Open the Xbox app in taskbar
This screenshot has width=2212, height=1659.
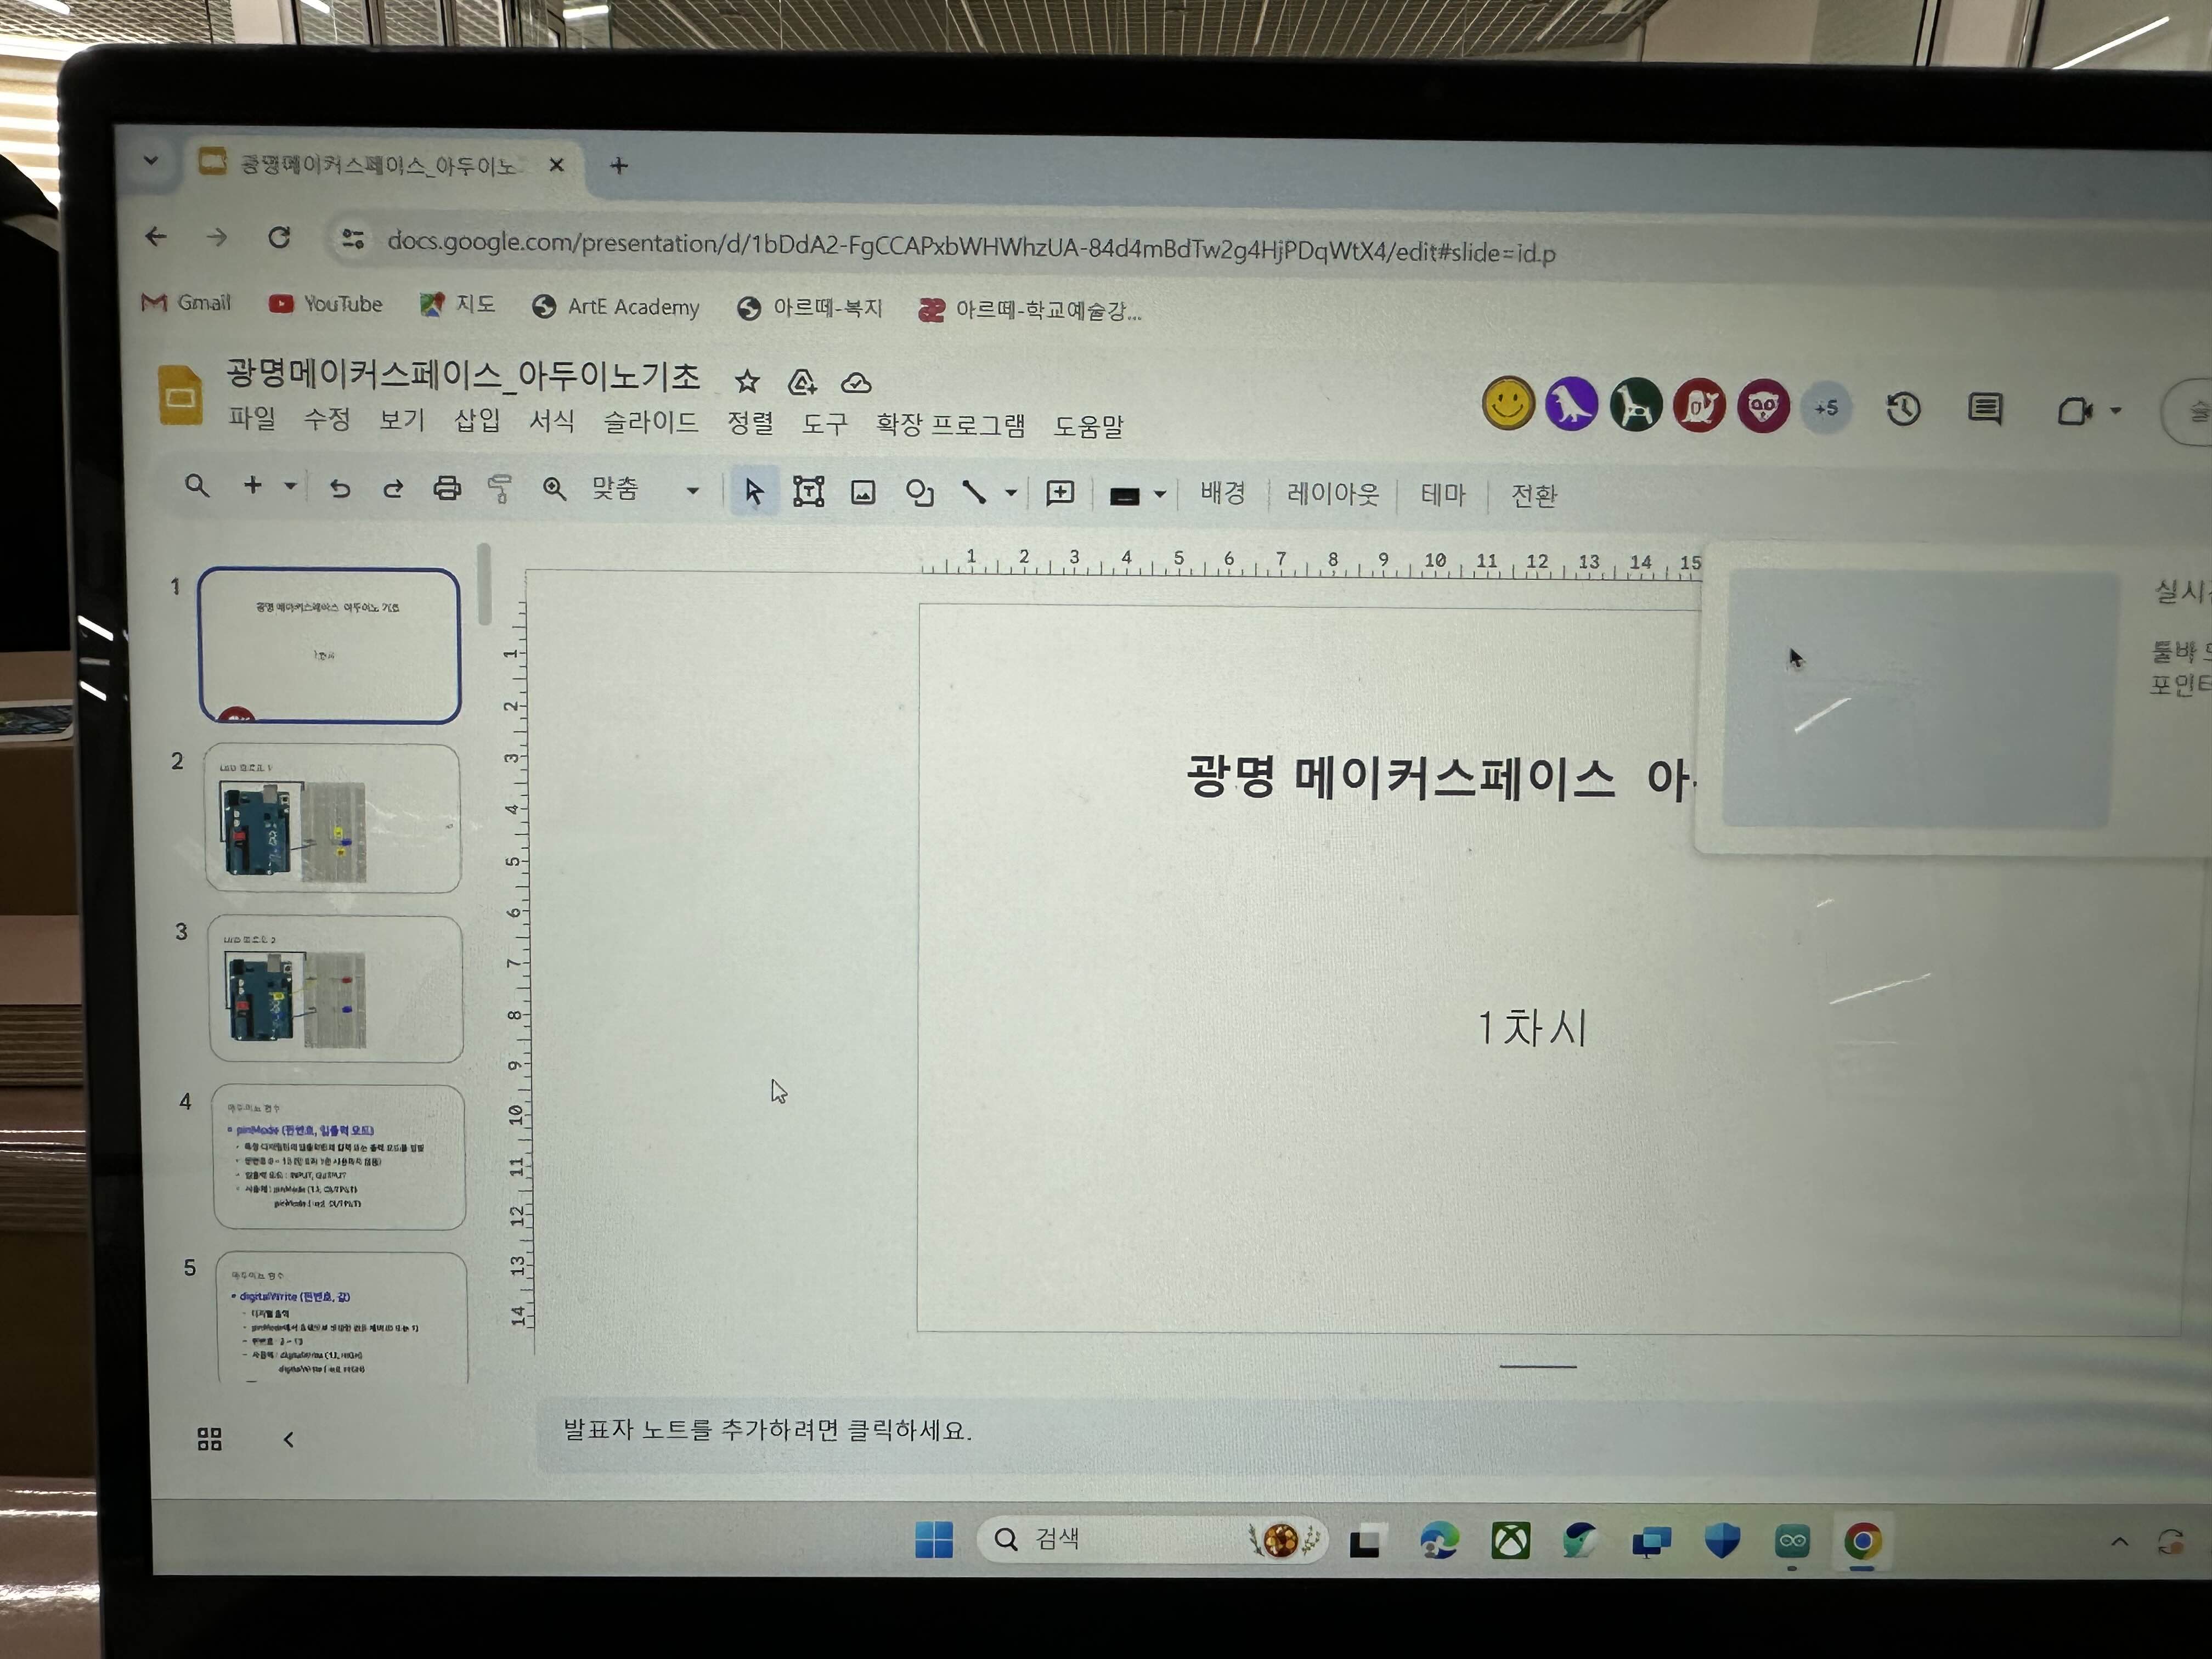tap(1510, 1541)
